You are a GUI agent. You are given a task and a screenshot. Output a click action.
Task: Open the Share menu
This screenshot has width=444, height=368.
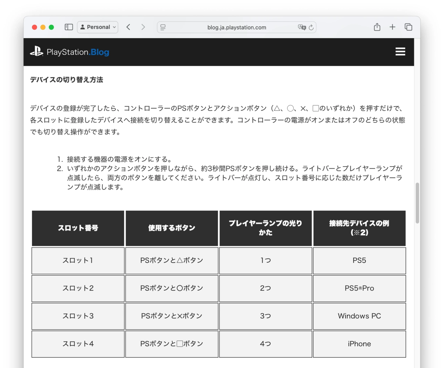coord(377,27)
